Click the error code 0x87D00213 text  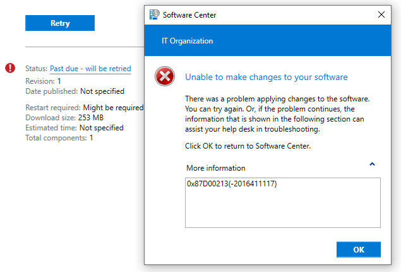pyautogui.click(x=232, y=184)
